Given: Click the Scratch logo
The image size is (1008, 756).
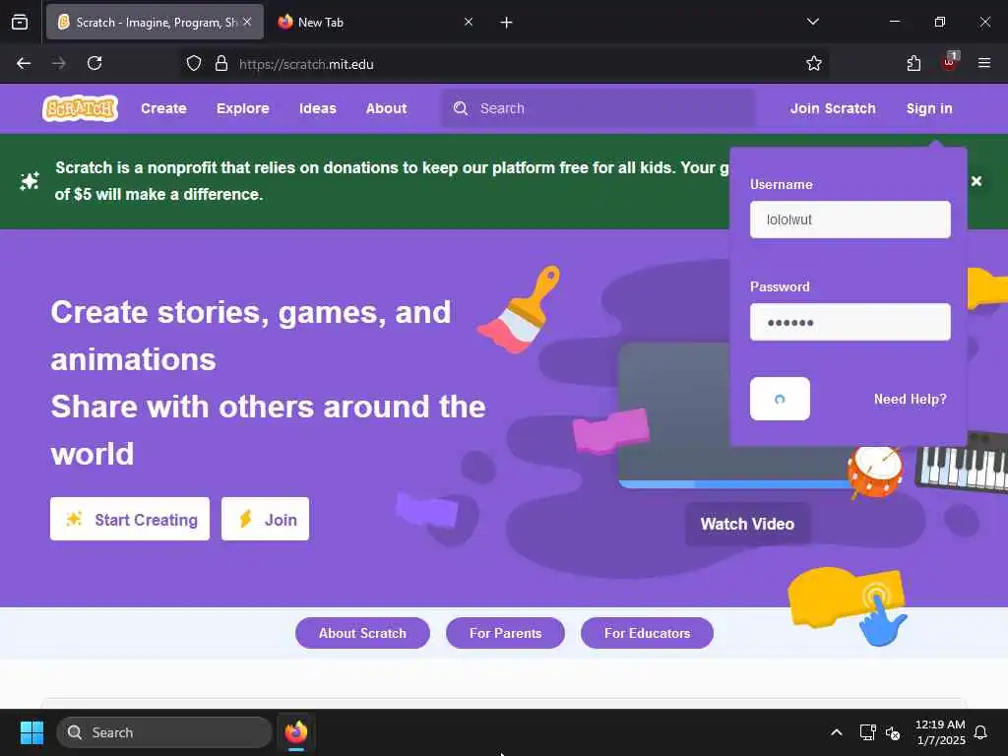Looking at the screenshot, I should [x=81, y=108].
